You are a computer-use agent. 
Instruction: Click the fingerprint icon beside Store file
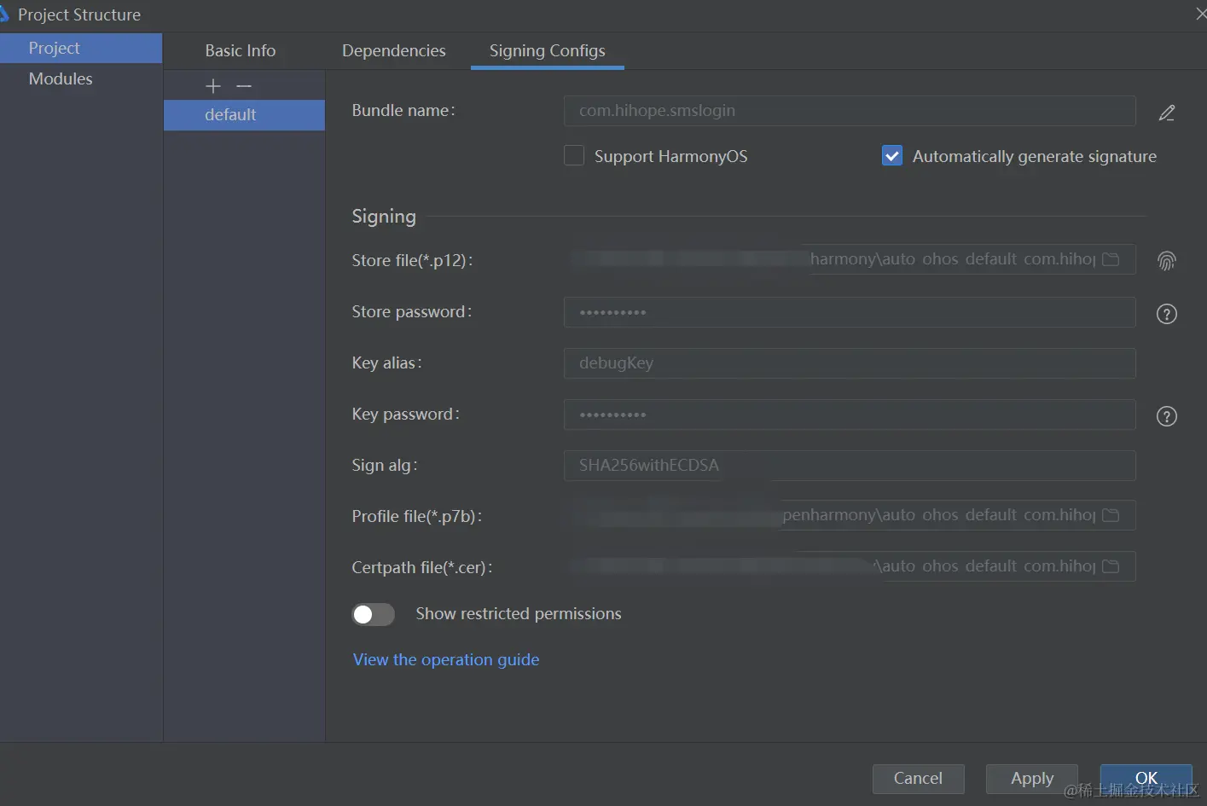pyautogui.click(x=1167, y=261)
